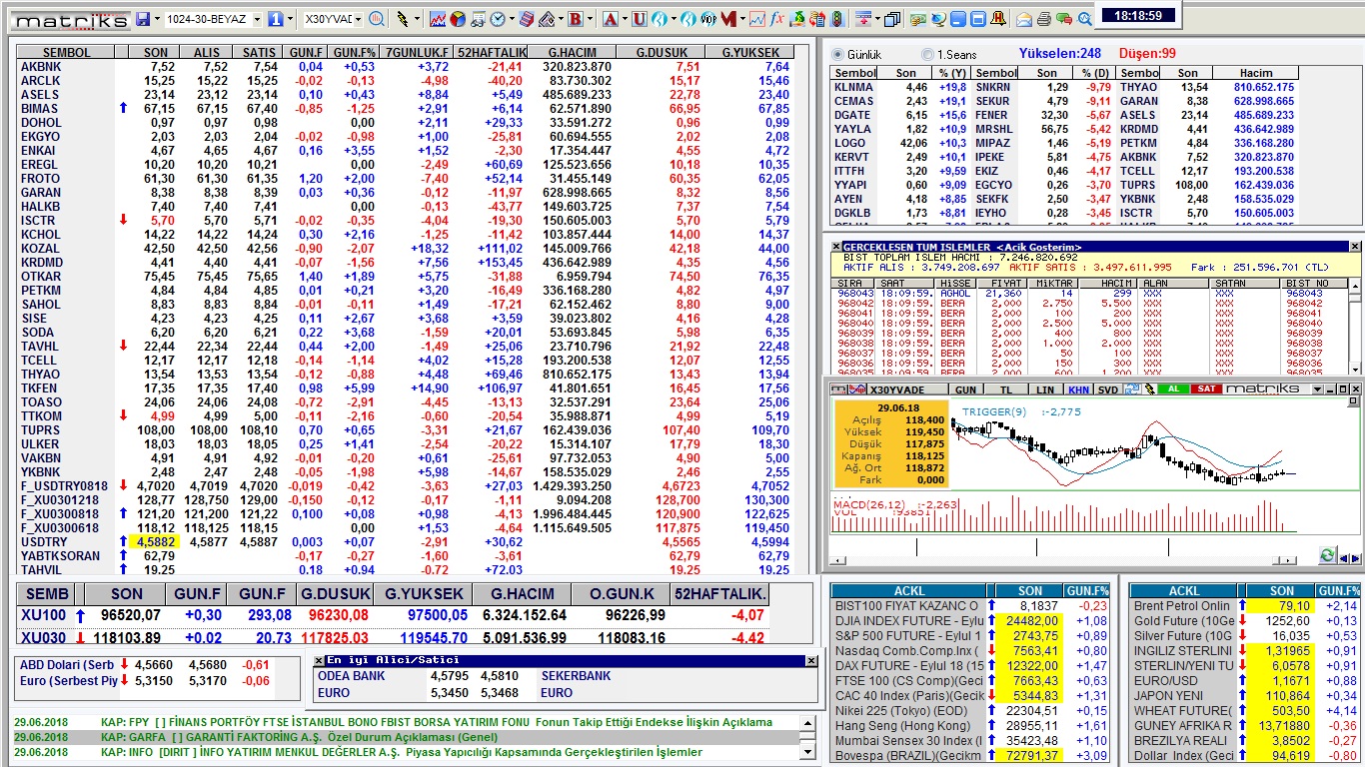Click the alarm bell icon
Viewport: 1365px width, 767px height.
[x=998, y=19]
